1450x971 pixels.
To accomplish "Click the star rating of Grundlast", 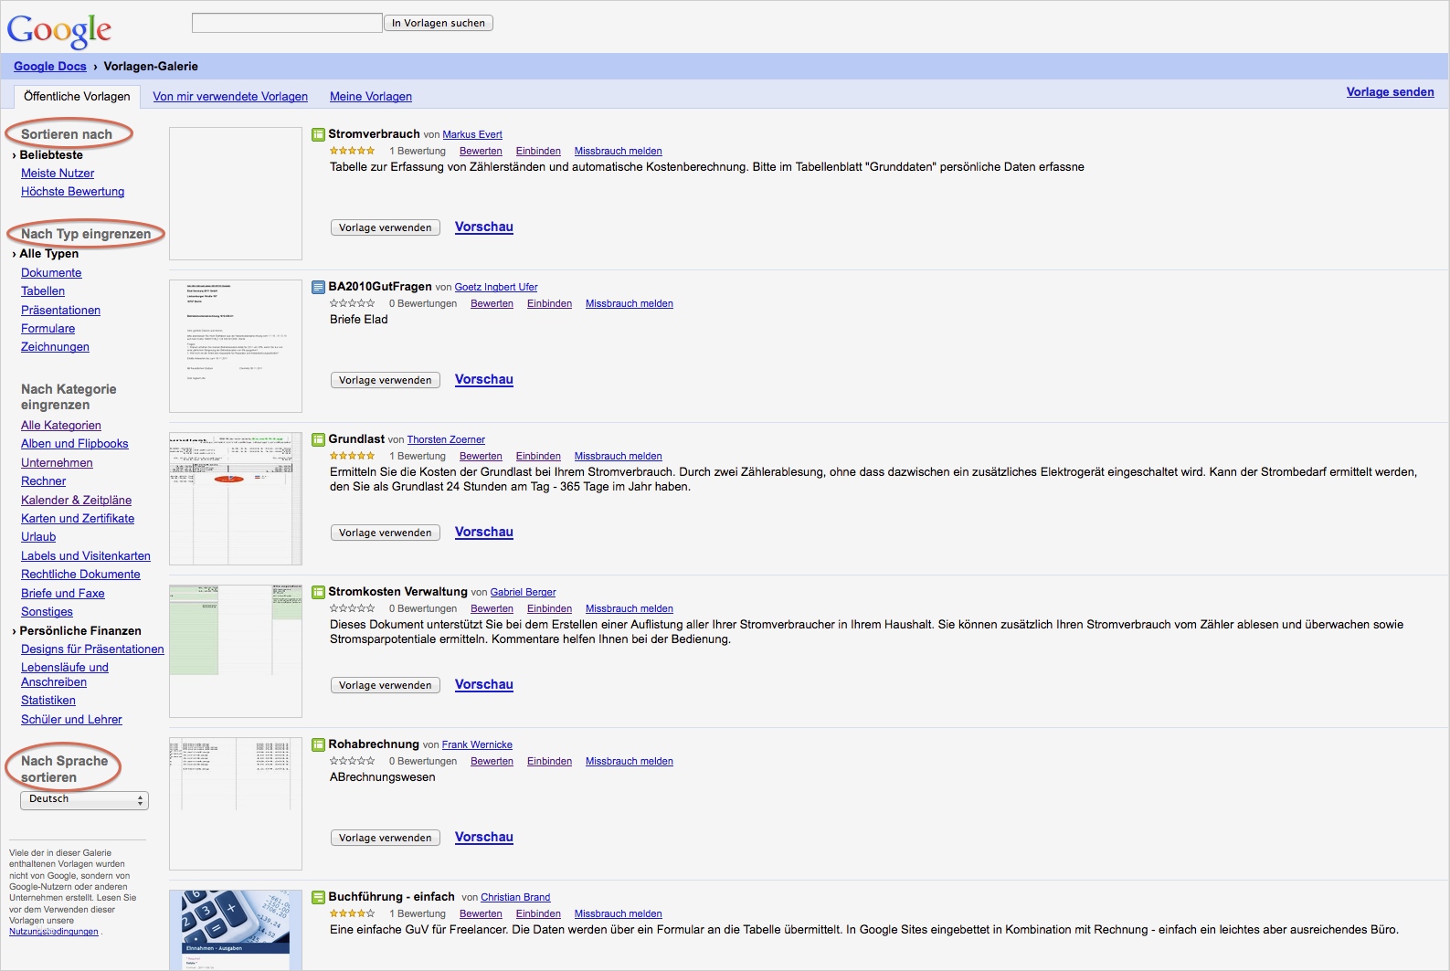I will [x=353, y=456].
